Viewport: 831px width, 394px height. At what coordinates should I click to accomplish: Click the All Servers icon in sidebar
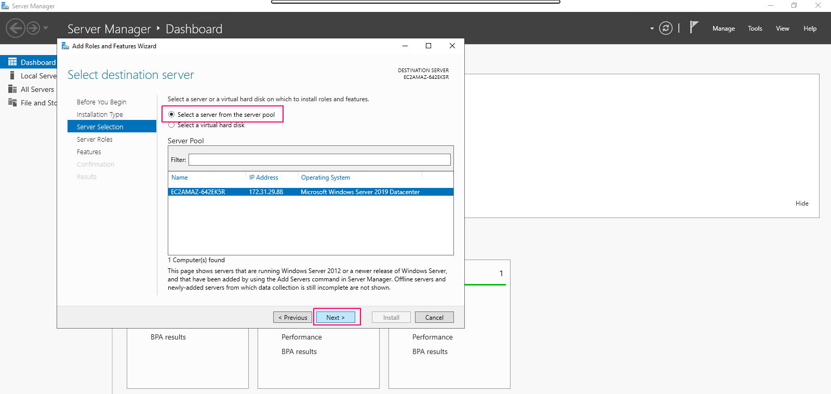pos(12,89)
